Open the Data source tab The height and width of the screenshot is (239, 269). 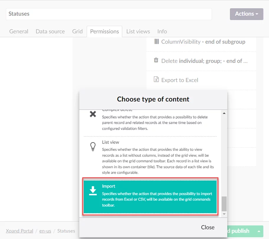pyautogui.click(x=50, y=31)
